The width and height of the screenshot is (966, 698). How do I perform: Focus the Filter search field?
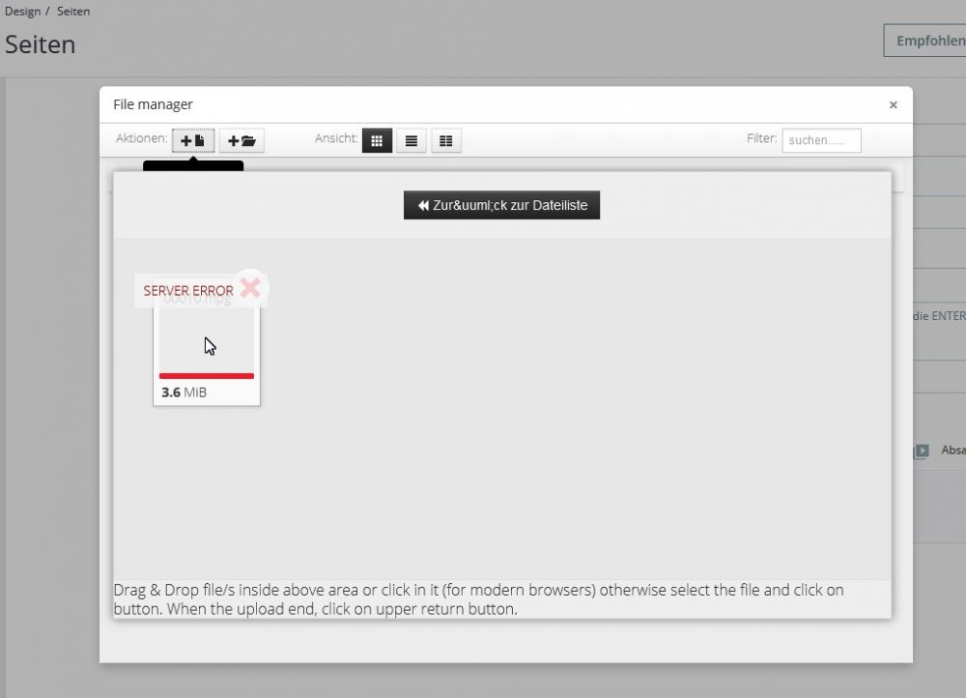pyautogui.click(x=821, y=140)
